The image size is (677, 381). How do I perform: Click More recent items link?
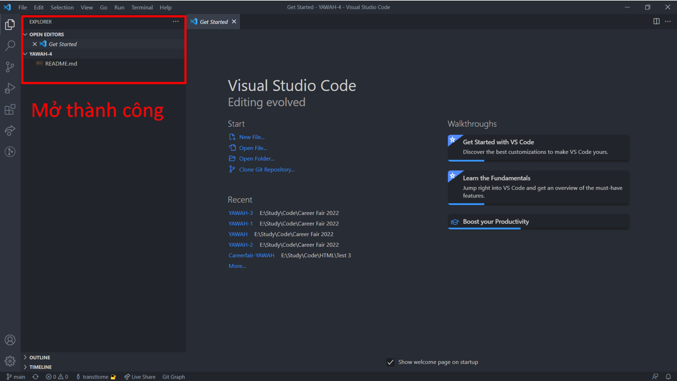point(237,266)
